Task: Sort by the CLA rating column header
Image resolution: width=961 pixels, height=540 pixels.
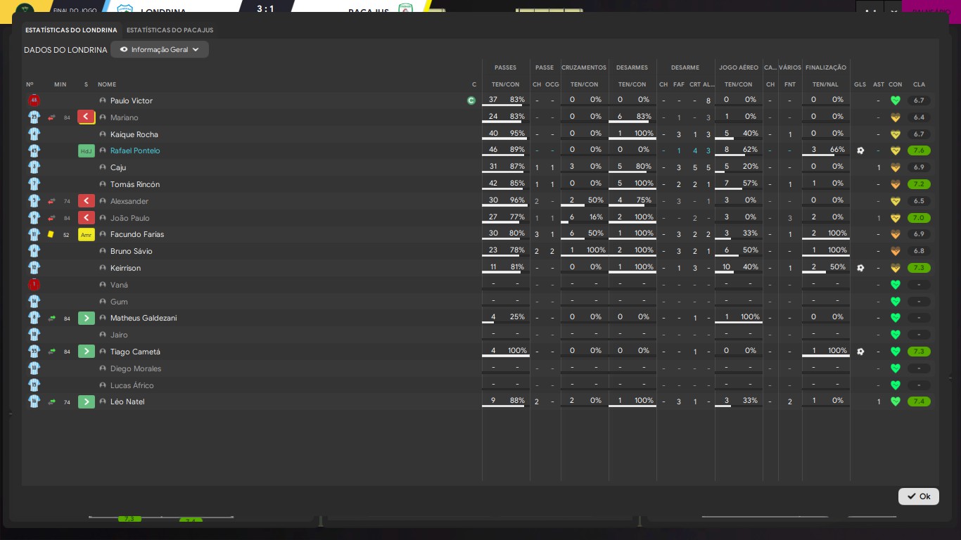Action: tap(919, 84)
